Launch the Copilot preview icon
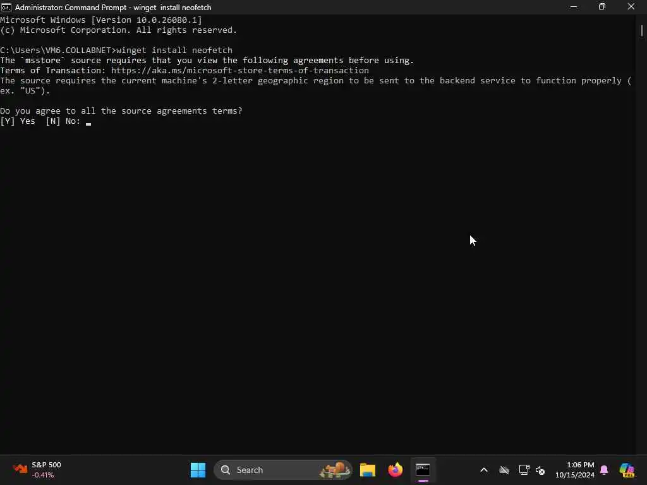This screenshot has height=485, width=647. click(627, 470)
